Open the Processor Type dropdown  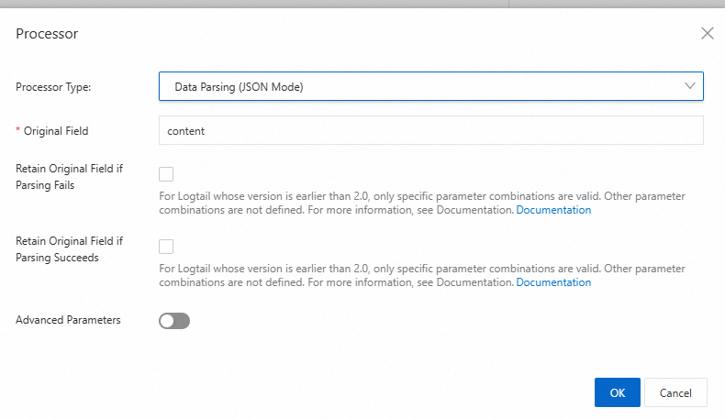[x=431, y=86]
